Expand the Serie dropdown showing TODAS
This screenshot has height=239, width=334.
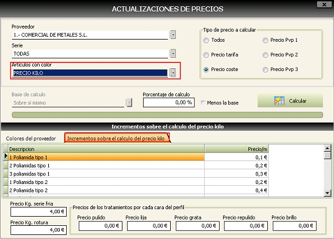point(173,53)
